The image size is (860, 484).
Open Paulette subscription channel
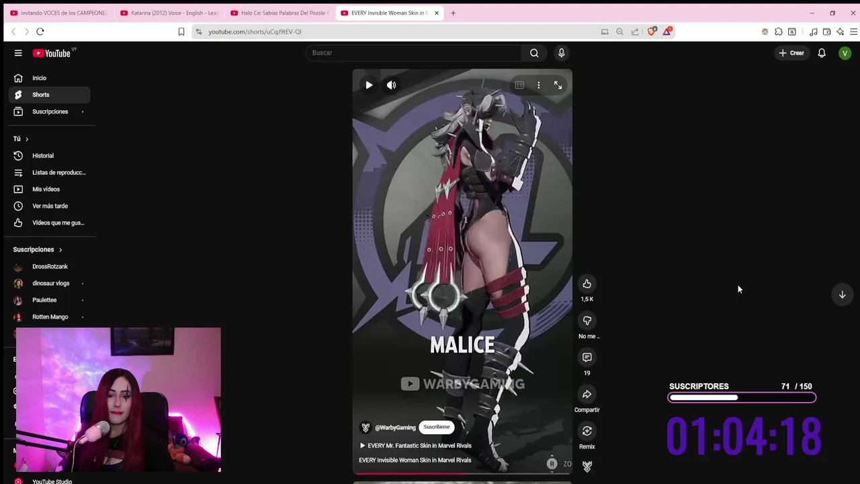pyautogui.click(x=50, y=300)
